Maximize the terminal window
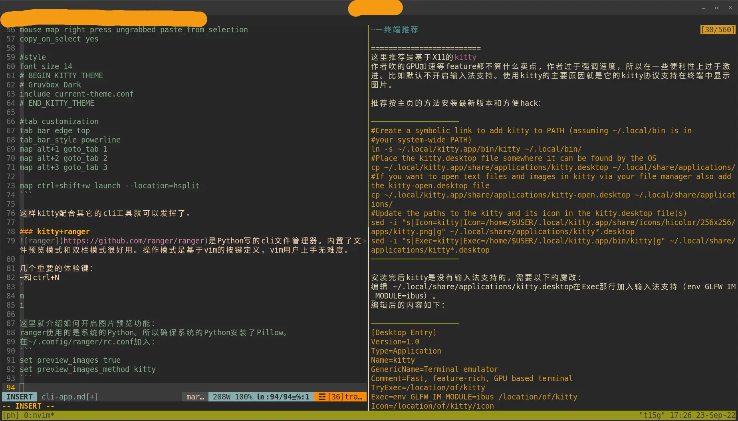This screenshot has height=421, width=738. [717, 8]
